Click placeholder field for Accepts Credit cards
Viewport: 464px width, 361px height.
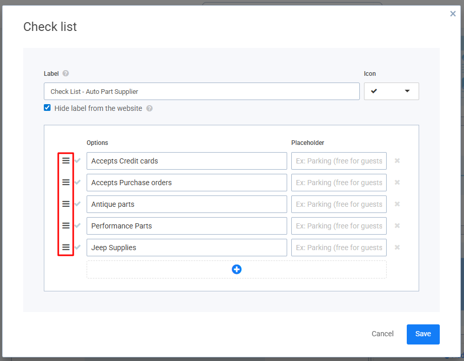coord(339,161)
